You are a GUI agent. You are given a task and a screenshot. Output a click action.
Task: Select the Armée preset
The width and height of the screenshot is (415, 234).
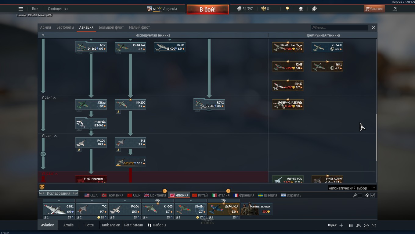68,225
